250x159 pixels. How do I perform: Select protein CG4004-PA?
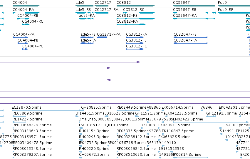pos(20,37)
